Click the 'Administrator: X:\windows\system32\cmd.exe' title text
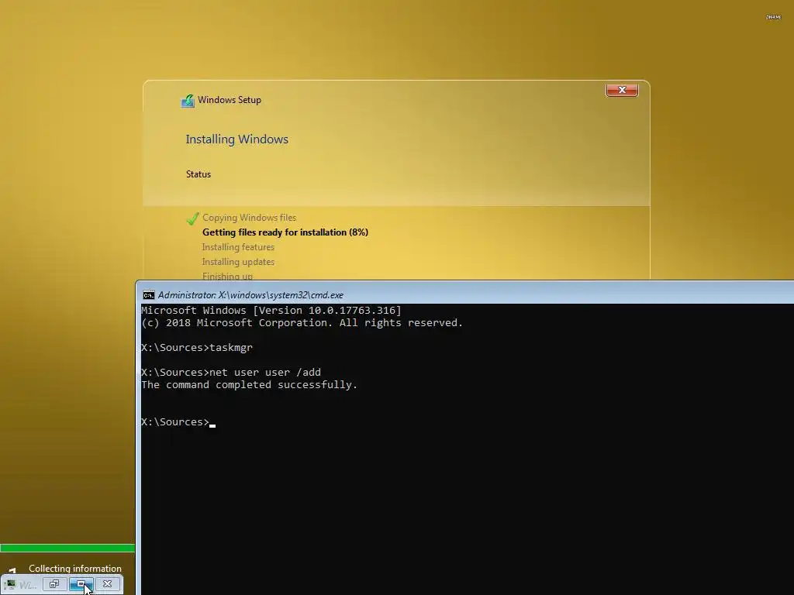 (x=250, y=295)
